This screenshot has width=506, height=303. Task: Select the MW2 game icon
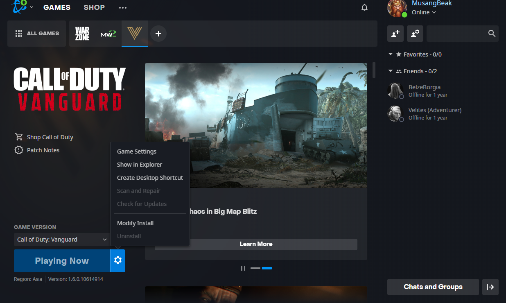[108, 33]
